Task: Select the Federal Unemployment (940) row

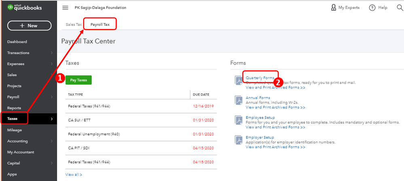Action: pyautogui.click(x=141, y=134)
